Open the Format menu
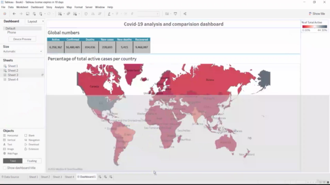Image resolution: width=330 pixels, height=185 pixels. 78,7
